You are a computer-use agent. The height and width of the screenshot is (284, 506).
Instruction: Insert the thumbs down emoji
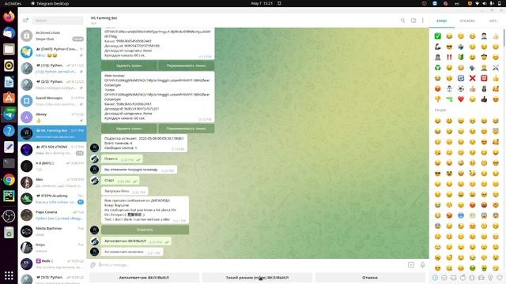437,99
